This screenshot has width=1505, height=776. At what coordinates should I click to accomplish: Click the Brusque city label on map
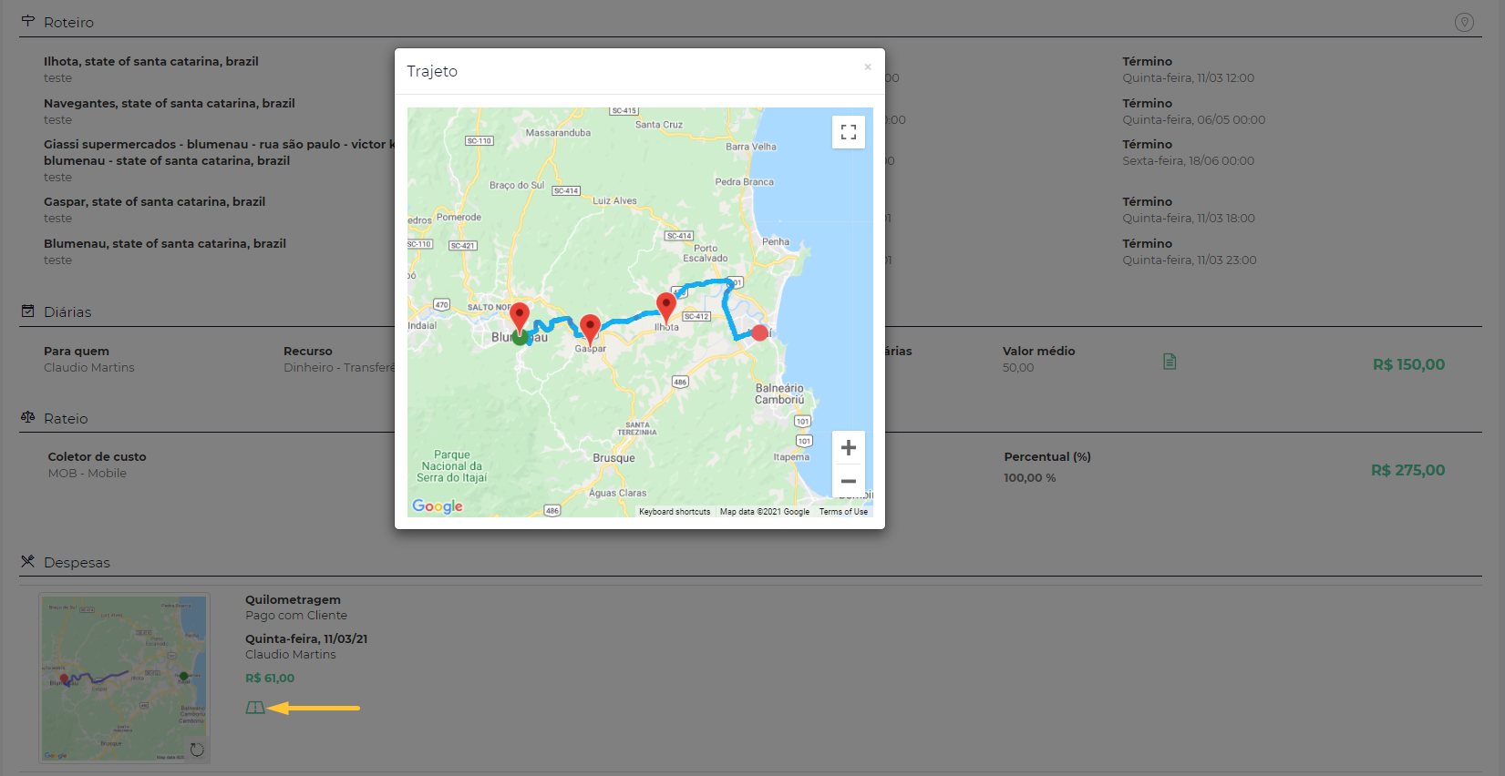tap(613, 458)
